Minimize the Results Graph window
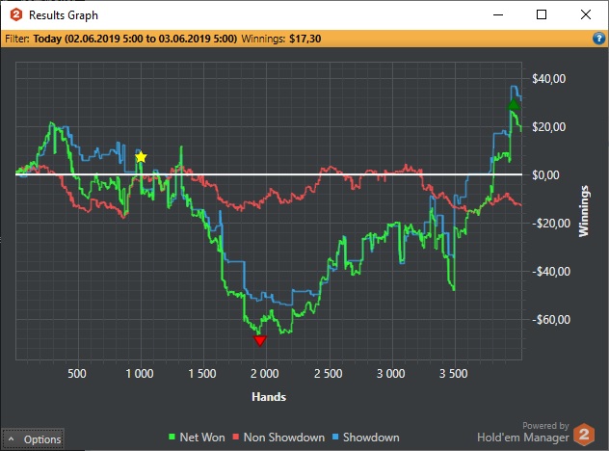Viewport: 609px width, 451px height. pyautogui.click(x=498, y=14)
